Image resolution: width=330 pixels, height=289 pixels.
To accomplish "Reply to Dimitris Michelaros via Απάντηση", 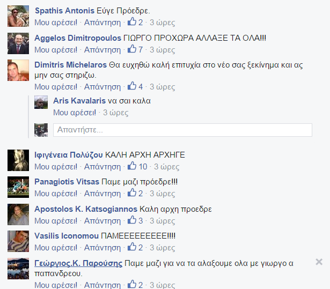I will coord(102,87).
